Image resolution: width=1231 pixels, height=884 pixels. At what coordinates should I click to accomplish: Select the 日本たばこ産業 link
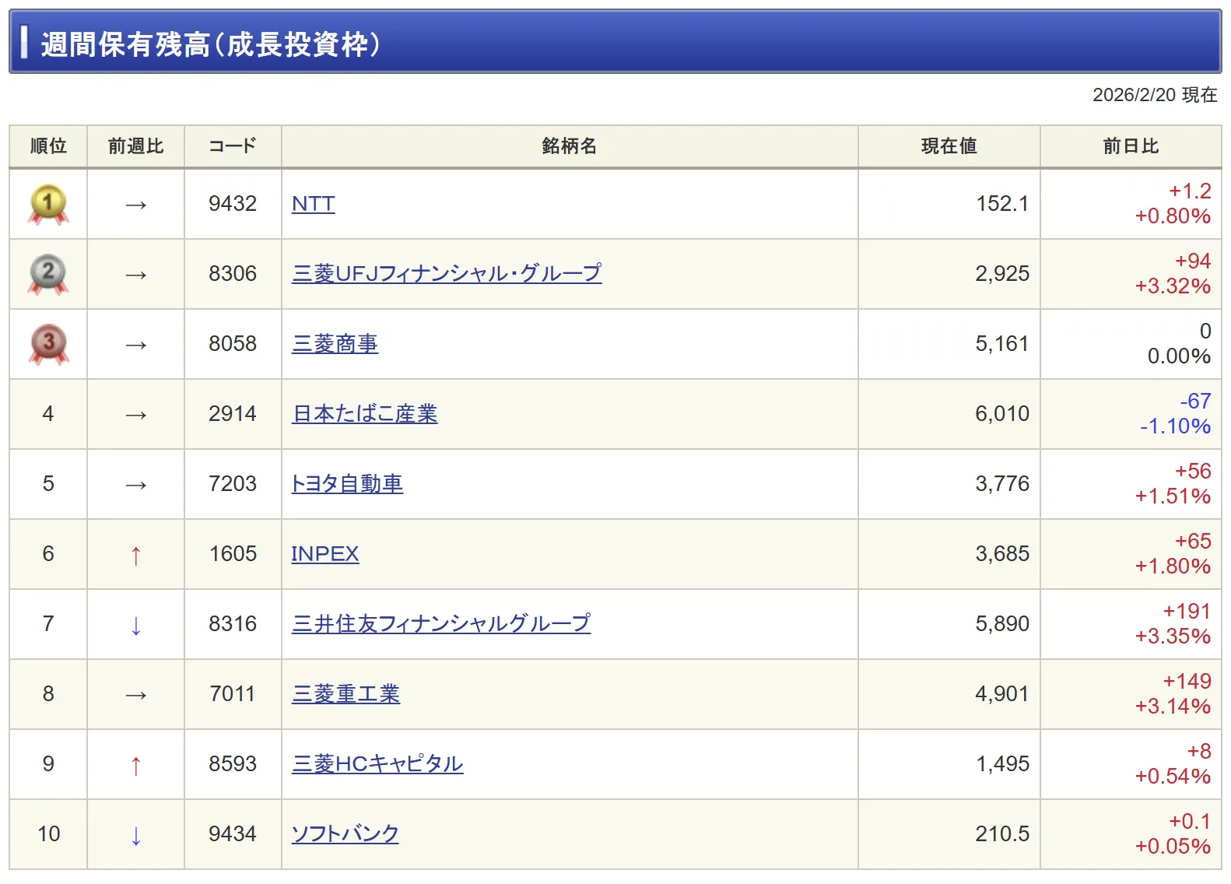point(364,414)
